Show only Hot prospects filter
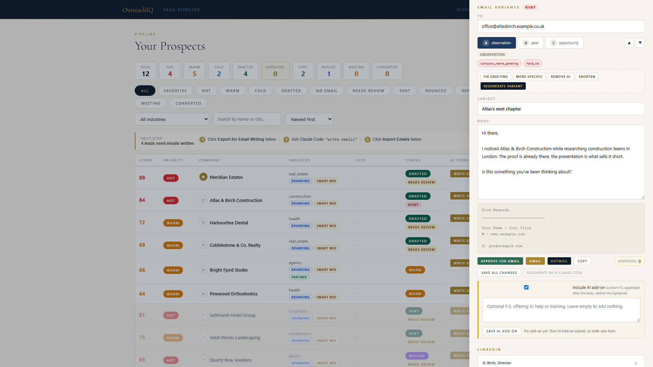Screen dimensions: 653x367 tap(206, 91)
